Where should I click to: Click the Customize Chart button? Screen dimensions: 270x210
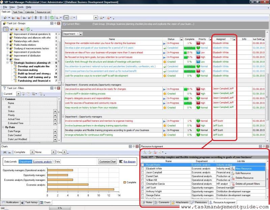click(108, 162)
